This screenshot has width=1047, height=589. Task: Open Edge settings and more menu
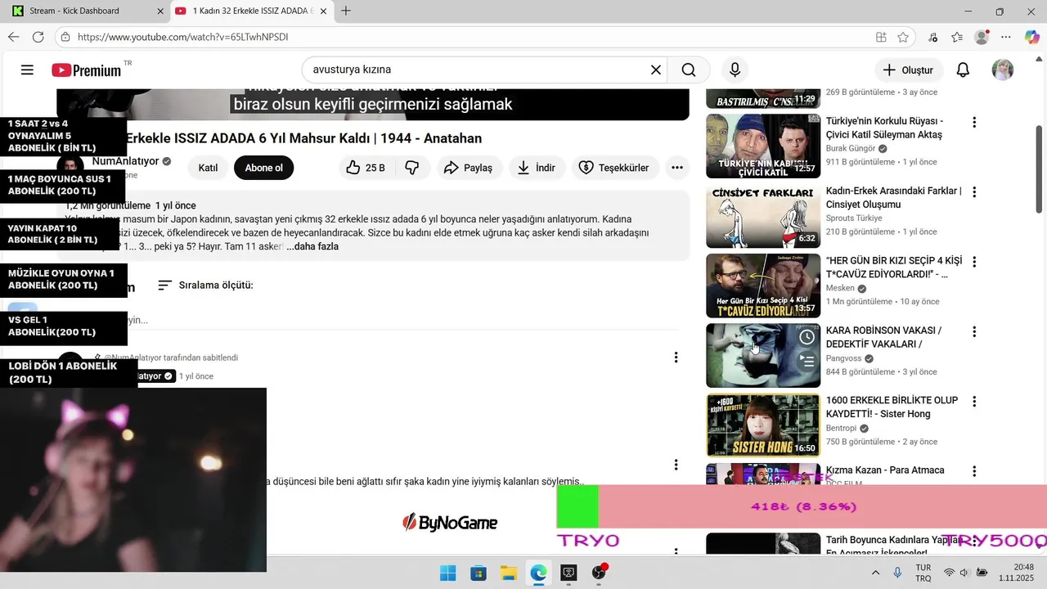click(x=1006, y=37)
